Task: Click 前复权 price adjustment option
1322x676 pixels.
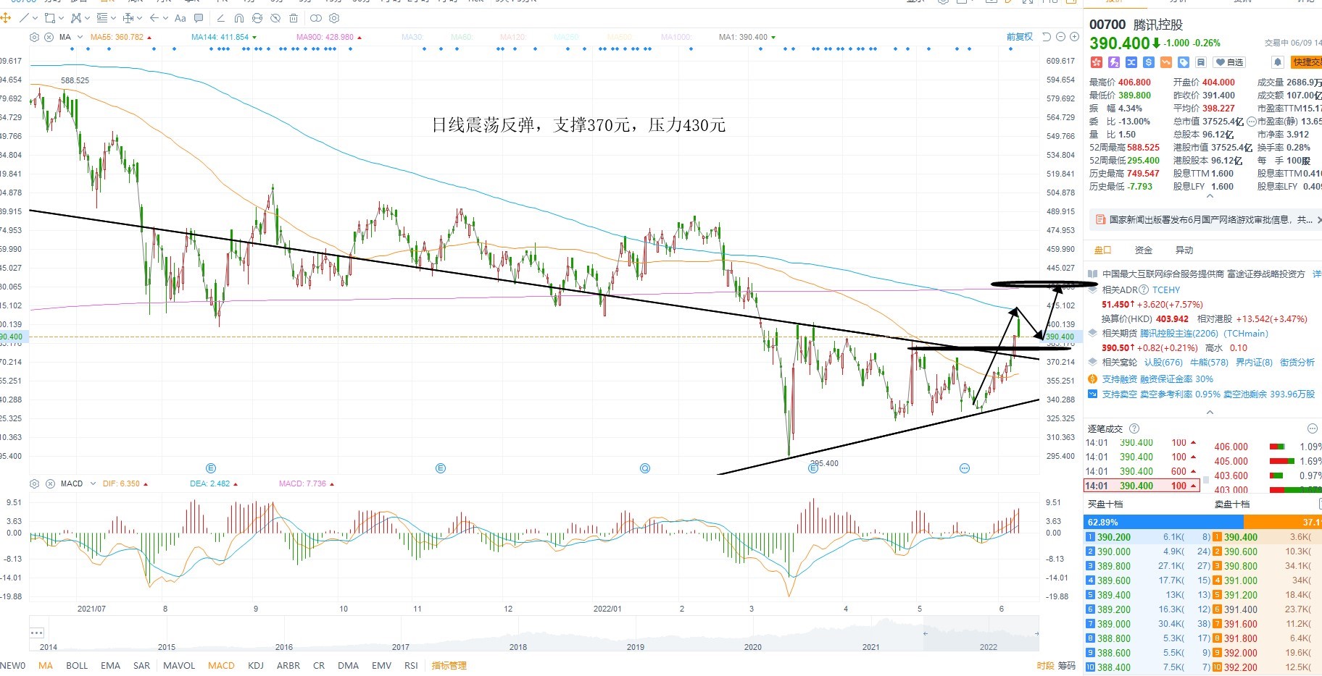Action: (x=1019, y=37)
